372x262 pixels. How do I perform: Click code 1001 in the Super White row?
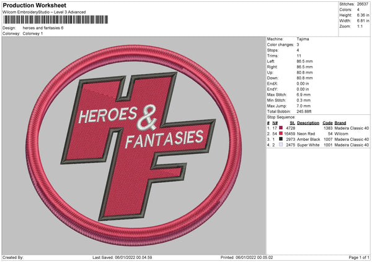(x=328, y=145)
